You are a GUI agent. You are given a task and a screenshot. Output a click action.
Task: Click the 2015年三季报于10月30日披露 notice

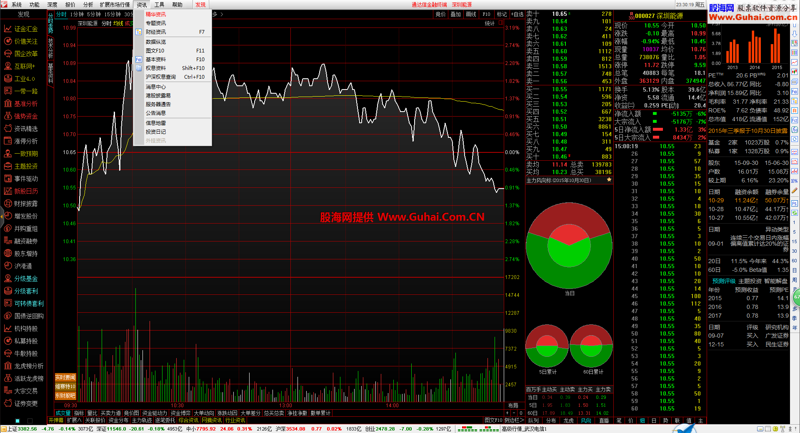(748, 131)
